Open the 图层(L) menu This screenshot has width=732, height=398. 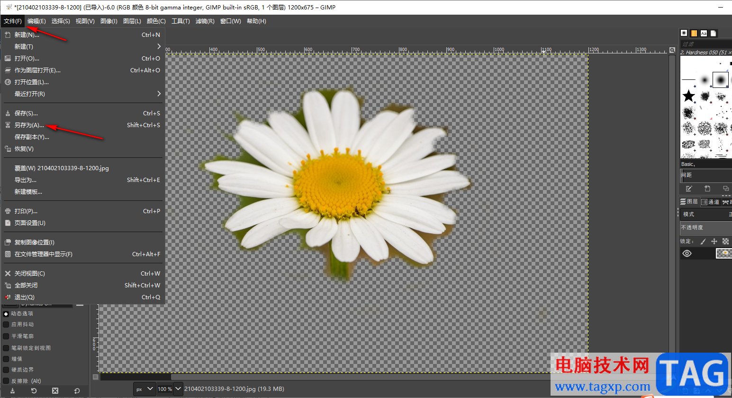coord(132,21)
